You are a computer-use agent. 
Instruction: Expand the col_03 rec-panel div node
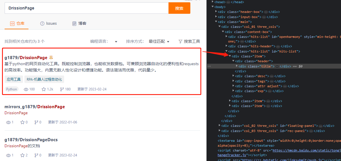(x=219, y=131)
